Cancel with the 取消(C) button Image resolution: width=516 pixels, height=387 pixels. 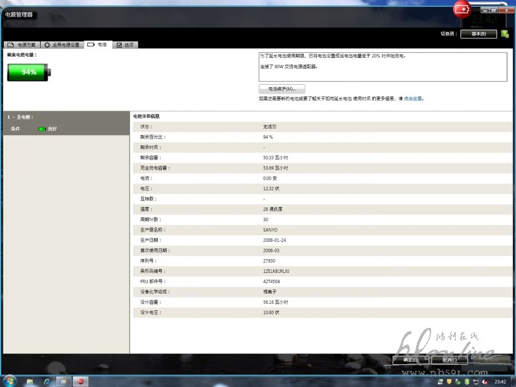tap(449, 360)
